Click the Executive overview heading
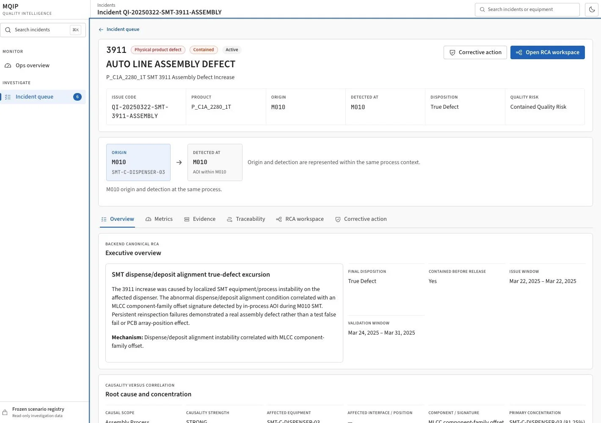 pyautogui.click(x=133, y=253)
